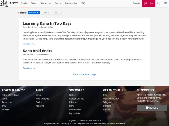169x126 pixels.
Task: Open the RSS feed link
Action: click(105, 95)
